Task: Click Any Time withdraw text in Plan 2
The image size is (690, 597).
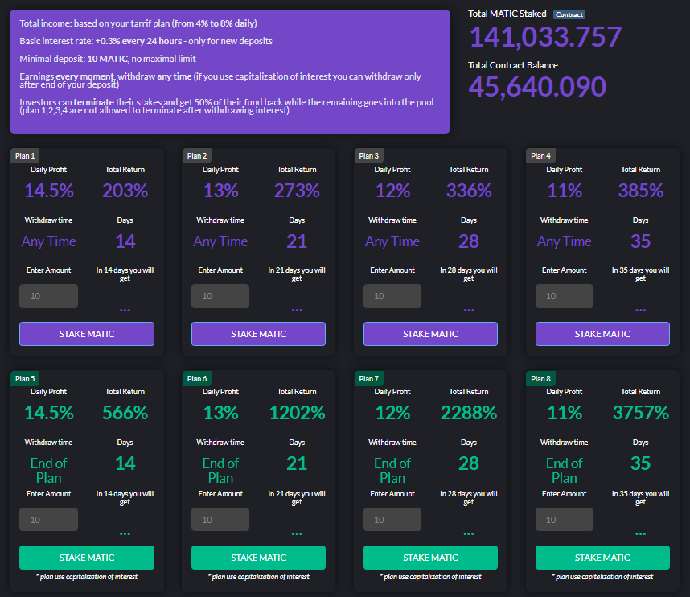Action: 220,241
